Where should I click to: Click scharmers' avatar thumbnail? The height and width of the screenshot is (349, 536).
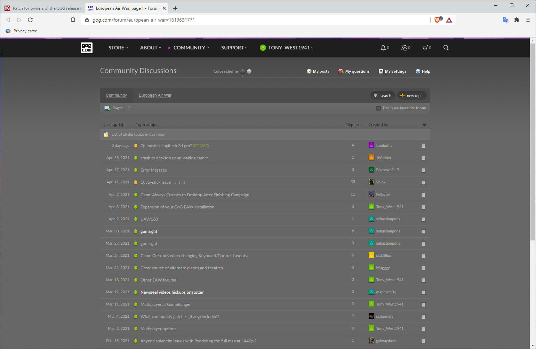[371, 316]
